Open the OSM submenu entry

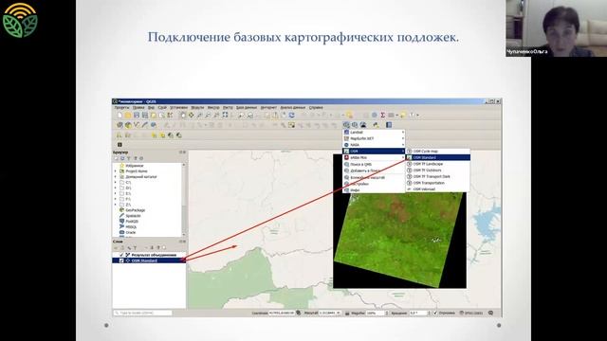(374, 152)
